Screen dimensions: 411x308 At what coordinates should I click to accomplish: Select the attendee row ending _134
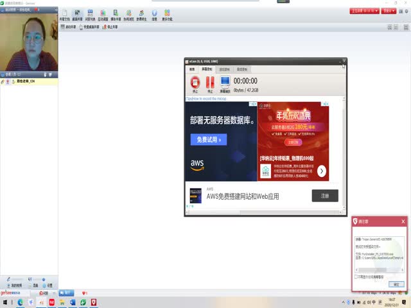(x=29, y=81)
